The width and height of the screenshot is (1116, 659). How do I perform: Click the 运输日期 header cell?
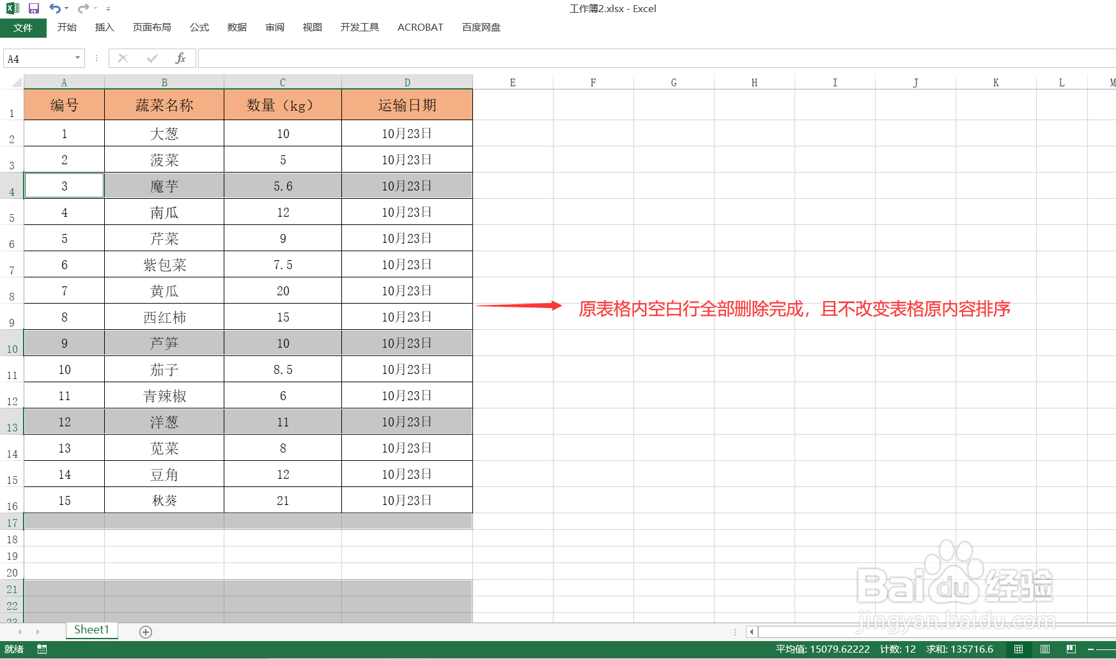(x=407, y=105)
